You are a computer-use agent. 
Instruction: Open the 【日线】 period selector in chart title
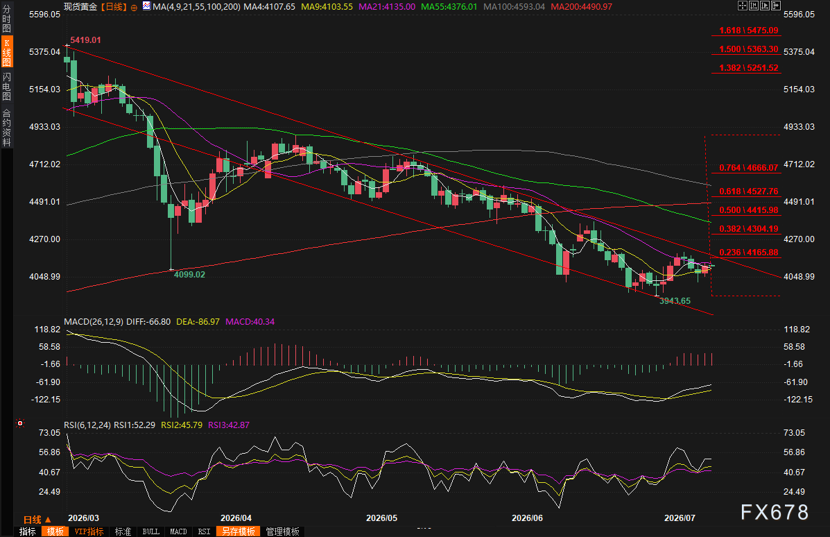tap(114, 7)
